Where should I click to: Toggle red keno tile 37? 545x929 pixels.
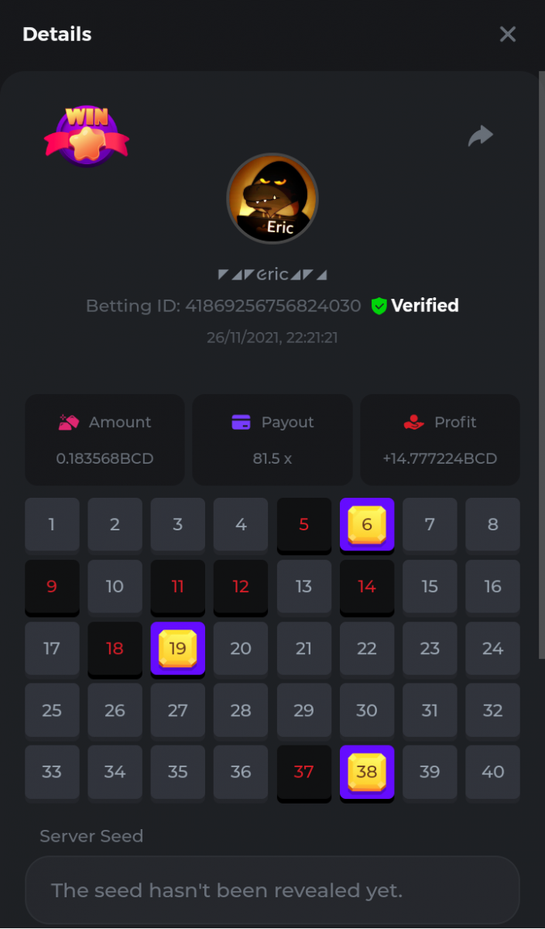[x=304, y=773]
